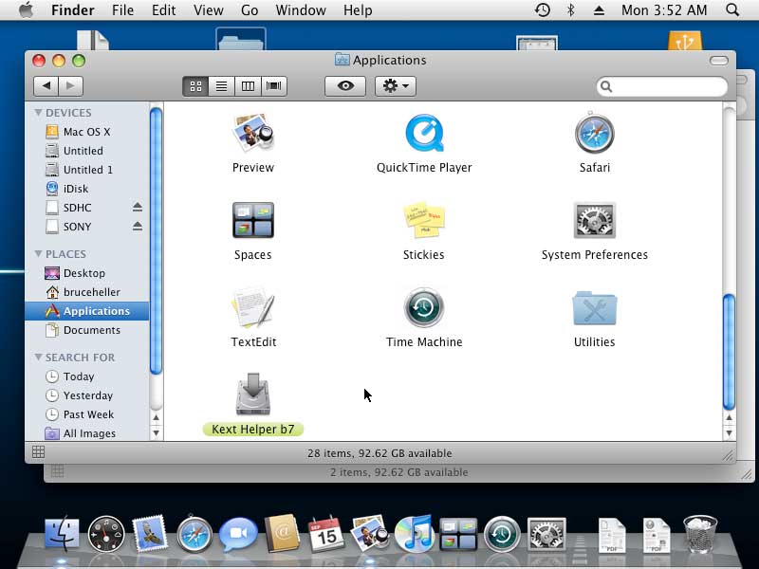Switch to column view

[x=248, y=86]
